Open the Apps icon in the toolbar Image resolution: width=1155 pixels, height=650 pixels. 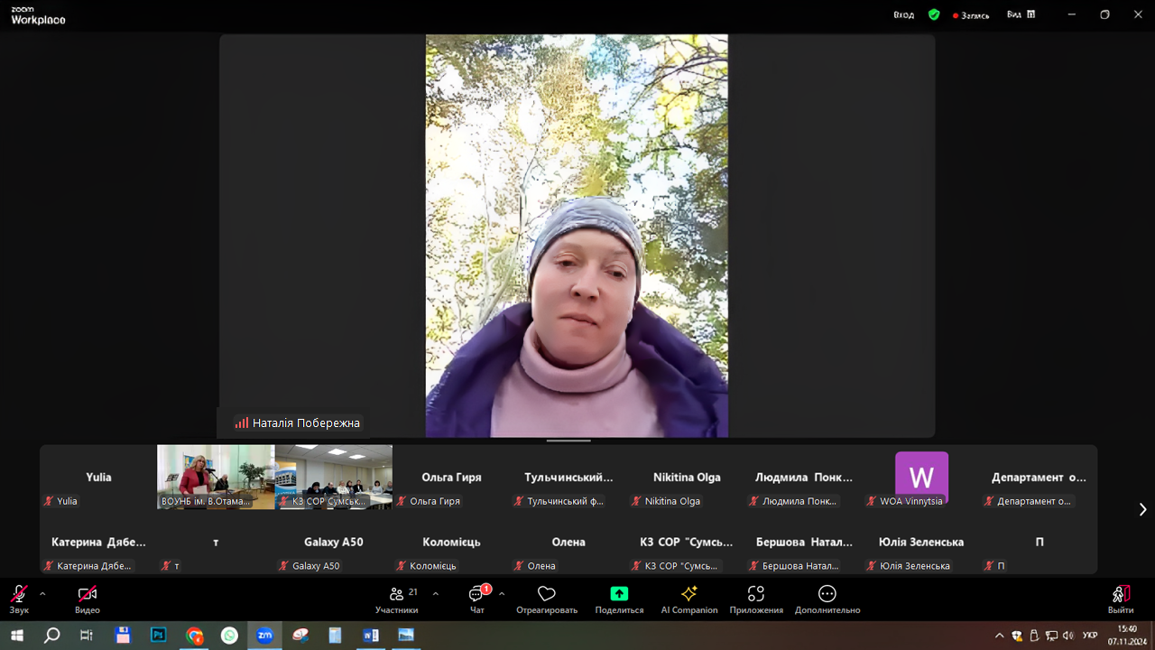pyautogui.click(x=756, y=594)
